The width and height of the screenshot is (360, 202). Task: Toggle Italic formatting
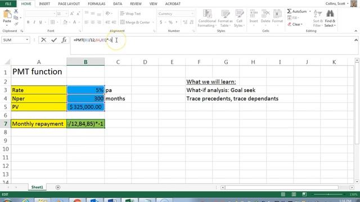34,22
